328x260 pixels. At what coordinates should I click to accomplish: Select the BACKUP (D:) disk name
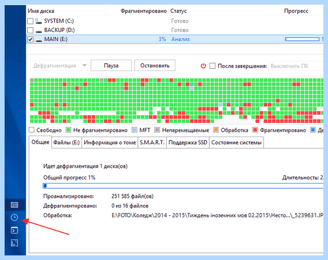coord(60,30)
